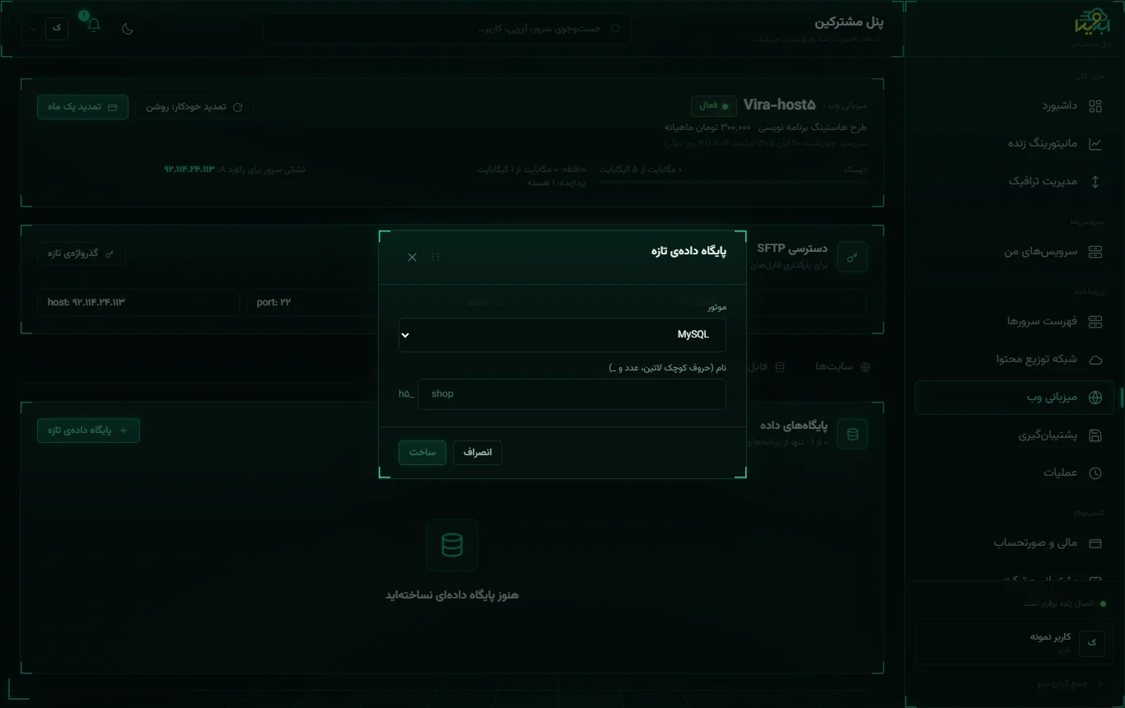1125x708 pixels.
Task: Click the فعال active status badge
Action: pyautogui.click(x=714, y=106)
